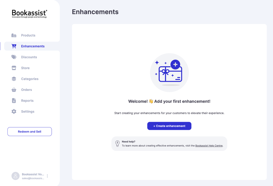The width and height of the screenshot is (273, 186).
Task: Click the Products building icon
Action: 14,35
